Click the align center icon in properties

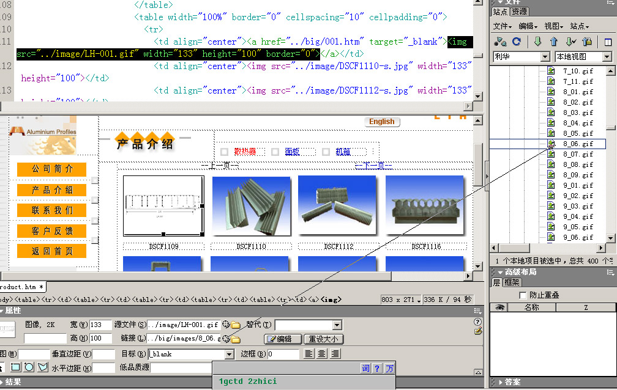click(x=322, y=354)
